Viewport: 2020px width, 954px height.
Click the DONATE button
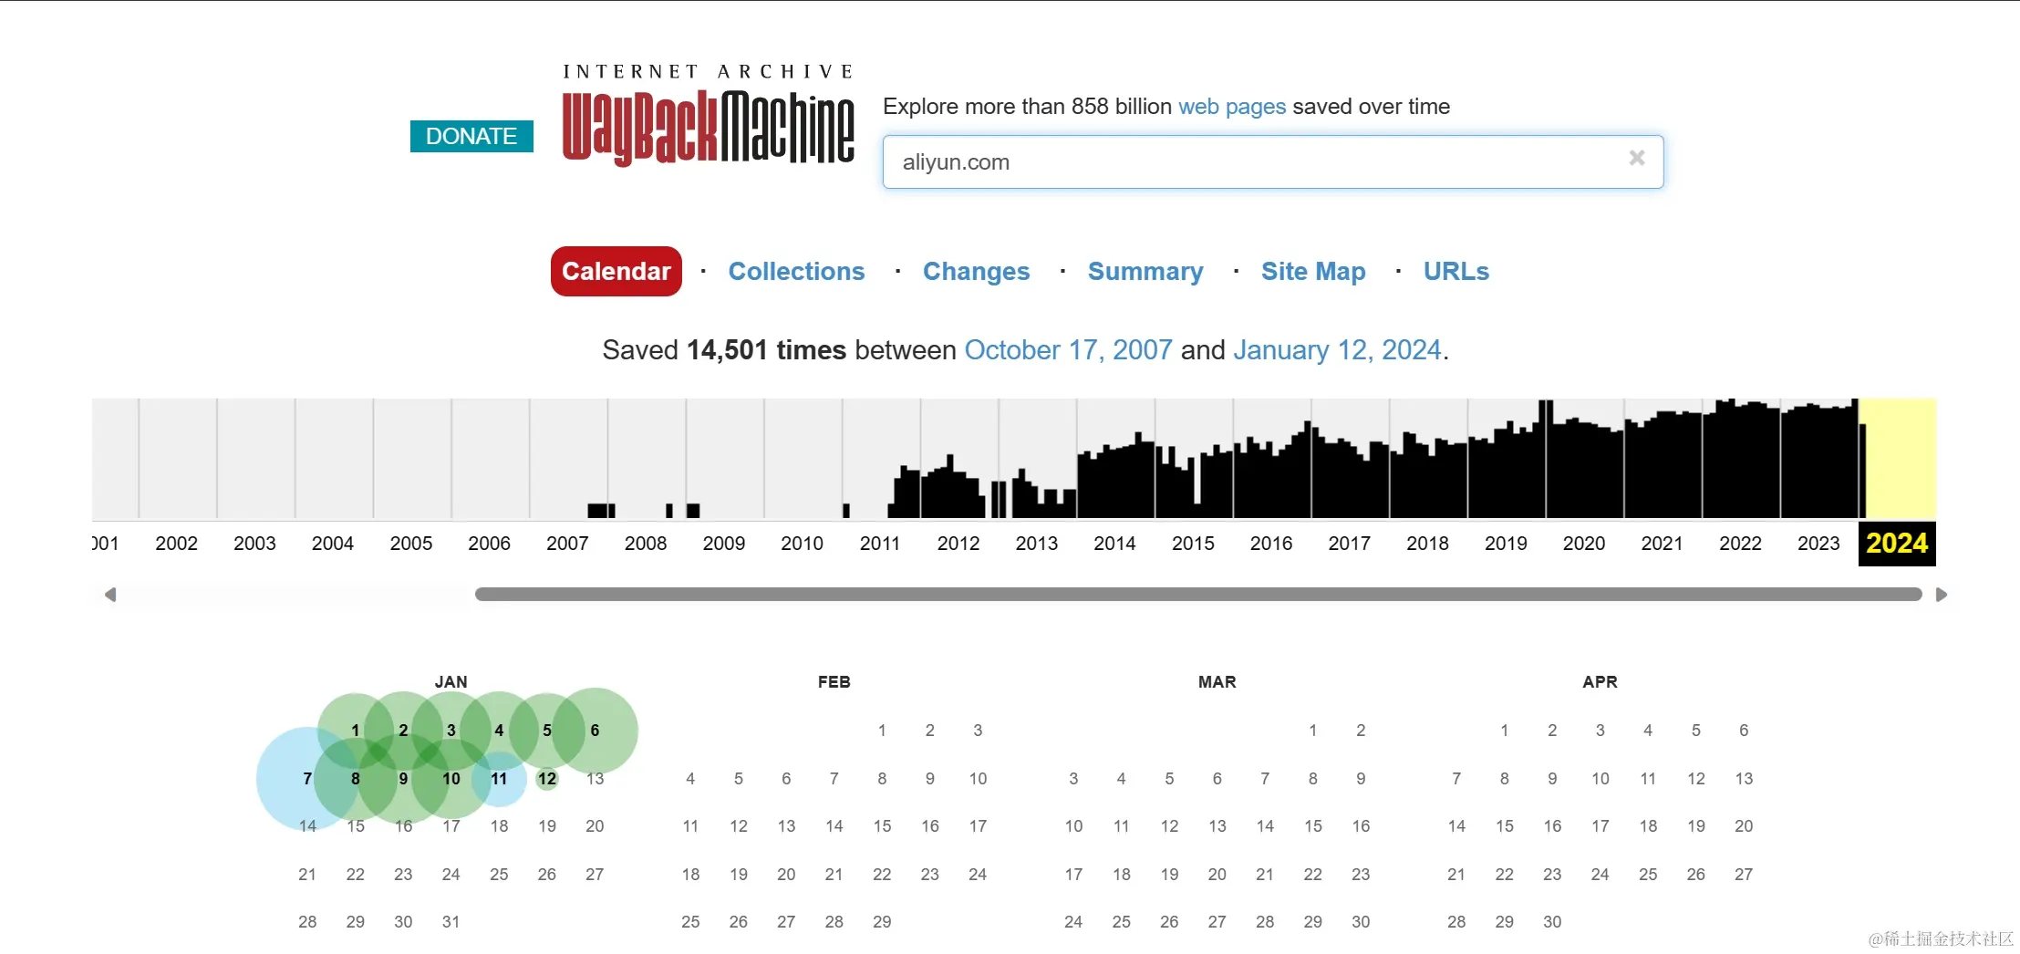pyautogui.click(x=471, y=136)
